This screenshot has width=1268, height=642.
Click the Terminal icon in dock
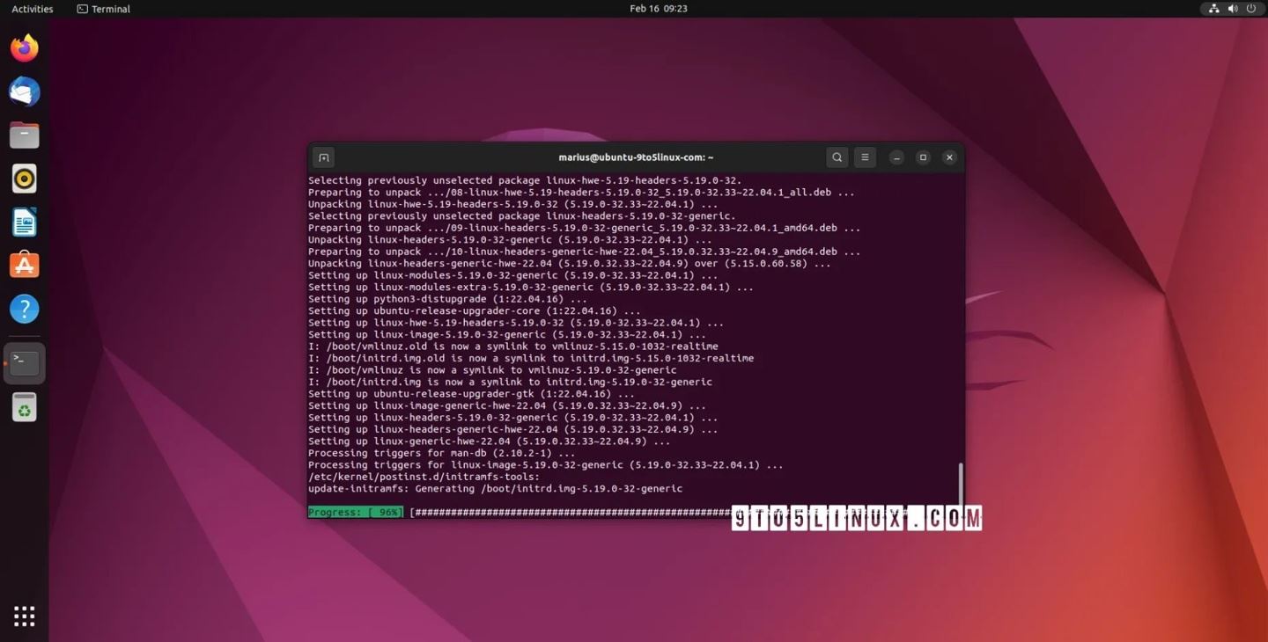tap(25, 362)
